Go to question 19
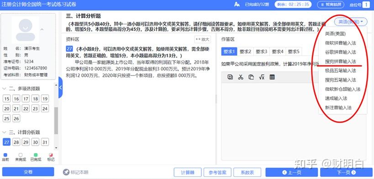This screenshot has height=179, width=374. pyautogui.click(x=45, y=99)
